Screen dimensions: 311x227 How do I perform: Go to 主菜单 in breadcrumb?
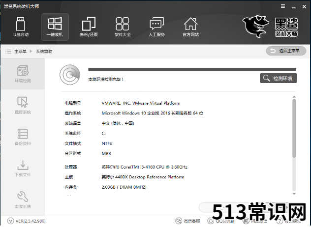pos(20,52)
